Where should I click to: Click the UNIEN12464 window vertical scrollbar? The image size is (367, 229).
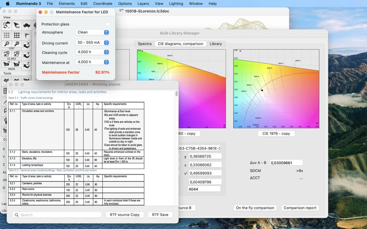point(177,94)
